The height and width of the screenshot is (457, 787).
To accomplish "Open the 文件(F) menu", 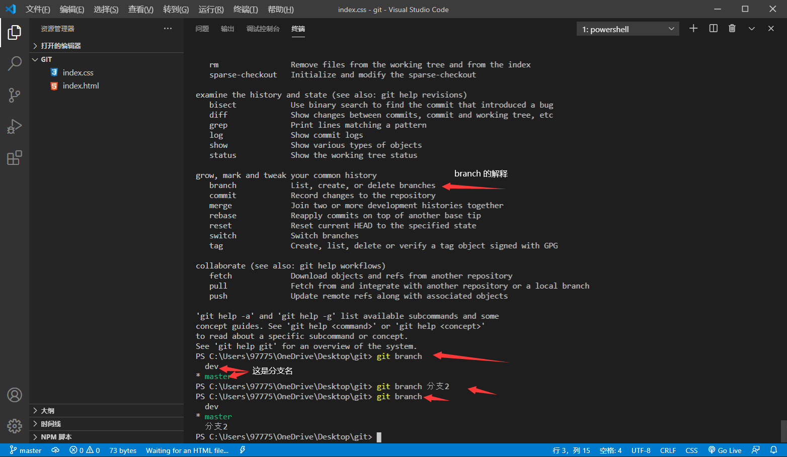I will pos(38,10).
